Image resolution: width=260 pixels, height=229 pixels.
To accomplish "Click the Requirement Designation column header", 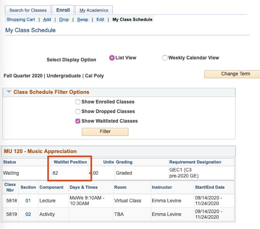I will [x=195, y=162].
